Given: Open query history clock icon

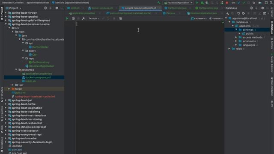Looking at the screenshot, I should click(73, 18).
